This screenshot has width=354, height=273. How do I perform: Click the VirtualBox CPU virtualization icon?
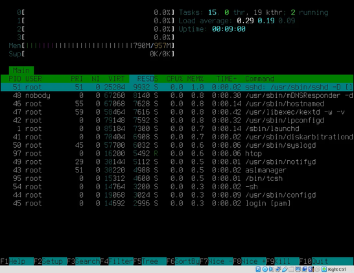[311, 269]
